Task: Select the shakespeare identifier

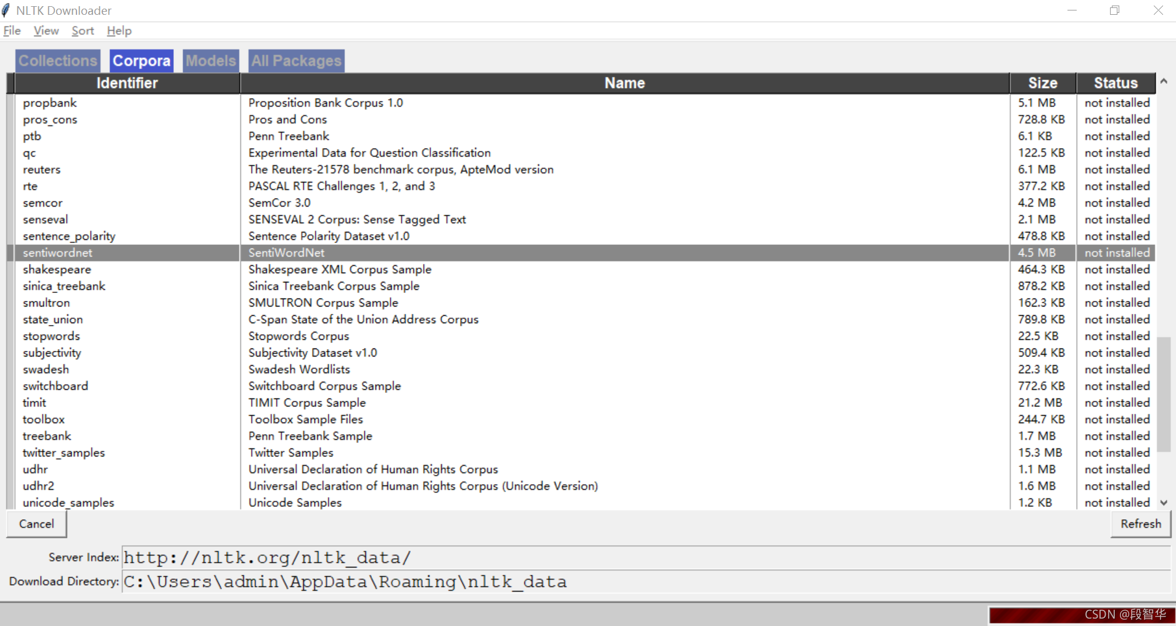Action: (57, 270)
